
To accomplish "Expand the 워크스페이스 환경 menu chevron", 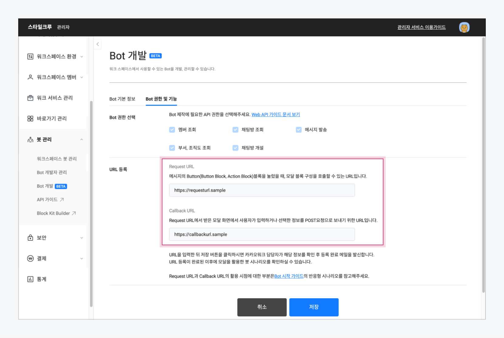I will pos(82,57).
